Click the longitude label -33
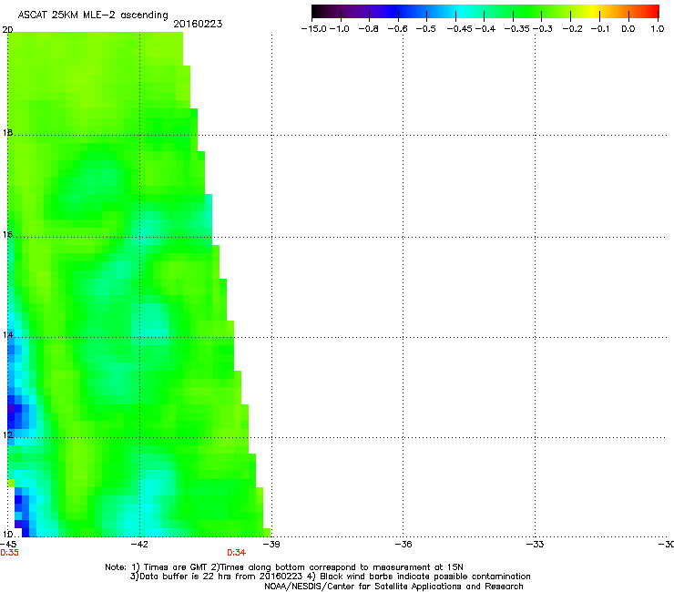Viewport: 674px width, 592px height. point(536,544)
